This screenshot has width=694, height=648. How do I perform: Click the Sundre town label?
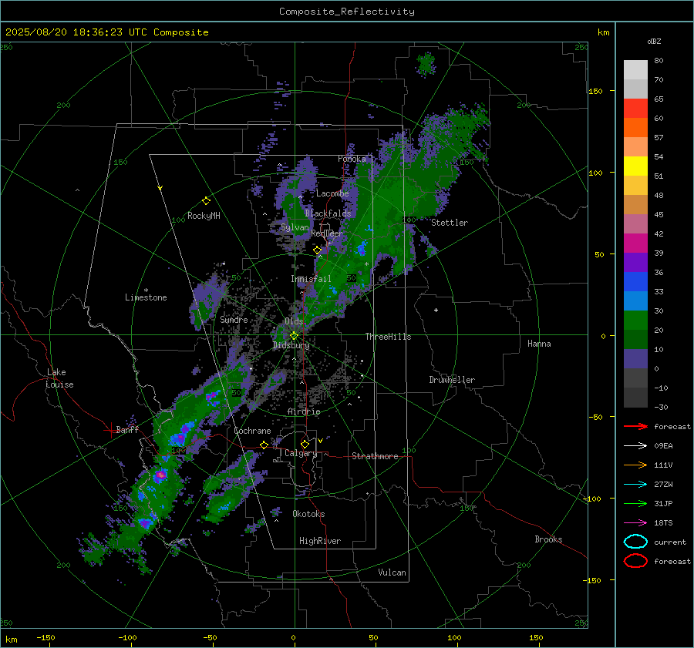tap(234, 320)
